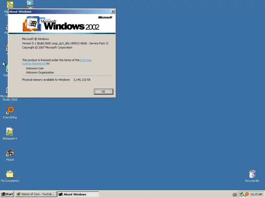Image resolution: width=265 pixels, height=198 pixels.
Task: Select the computer monitor desktop icon
Action: click(30, 4)
